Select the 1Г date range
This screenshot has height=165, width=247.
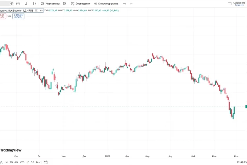28,162
